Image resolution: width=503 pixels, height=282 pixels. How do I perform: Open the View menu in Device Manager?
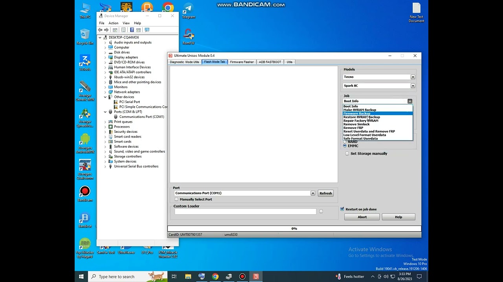(x=126, y=23)
